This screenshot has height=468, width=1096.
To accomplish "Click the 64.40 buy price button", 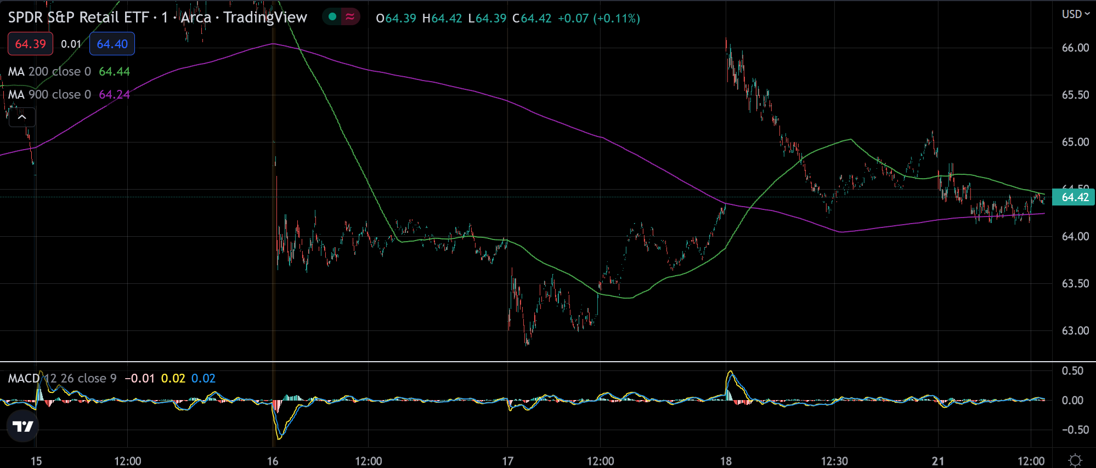I will (x=112, y=44).
